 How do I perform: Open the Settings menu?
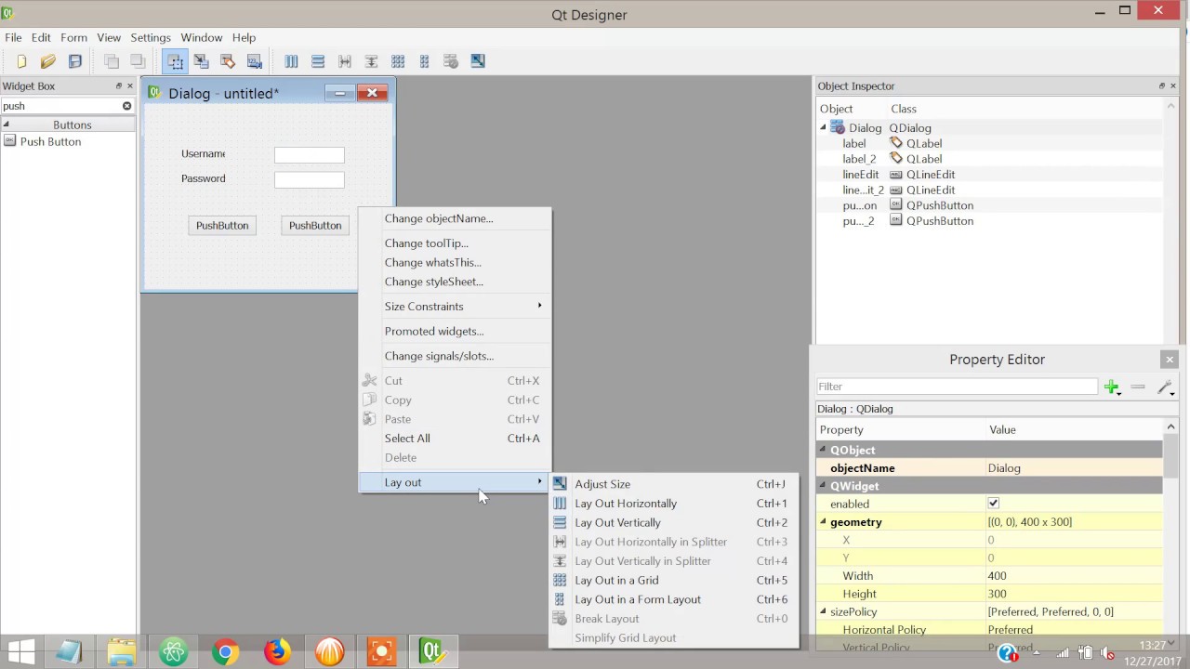151,37
